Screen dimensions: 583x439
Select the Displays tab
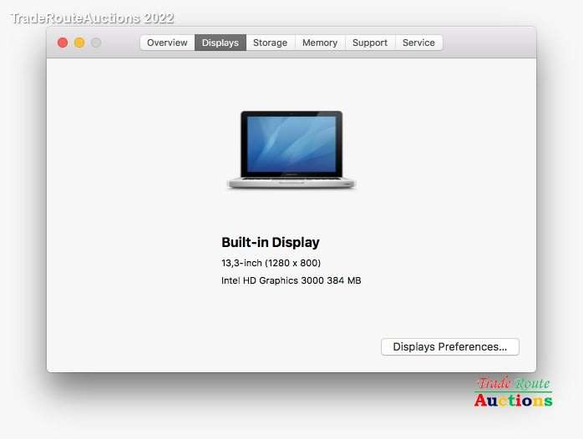point(221,43)
